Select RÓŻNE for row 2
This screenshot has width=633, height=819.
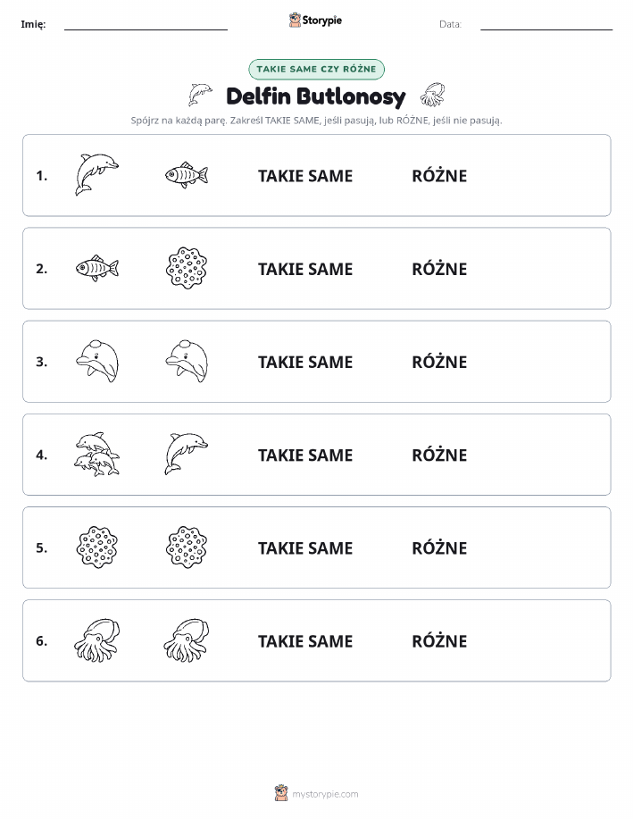click(439, 269)
